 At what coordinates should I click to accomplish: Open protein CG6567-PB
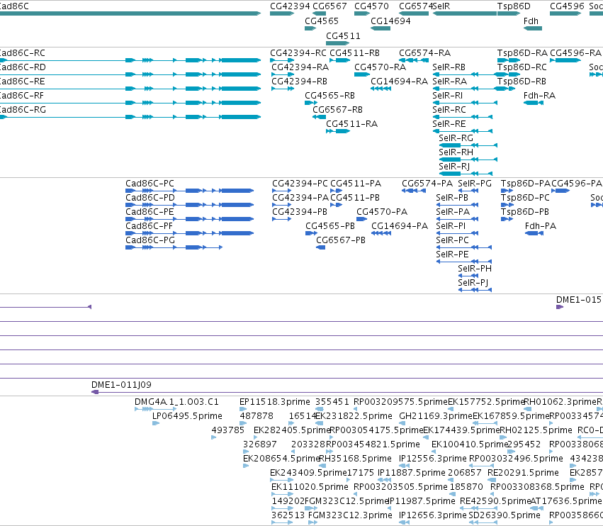point(341,240)
